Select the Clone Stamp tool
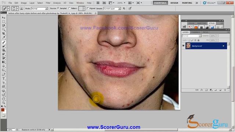 click(x=4, y=50)
